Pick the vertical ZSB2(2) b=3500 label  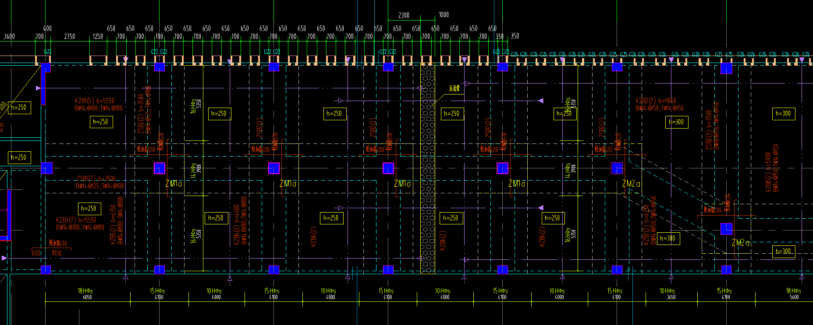[x=141, y=114]
